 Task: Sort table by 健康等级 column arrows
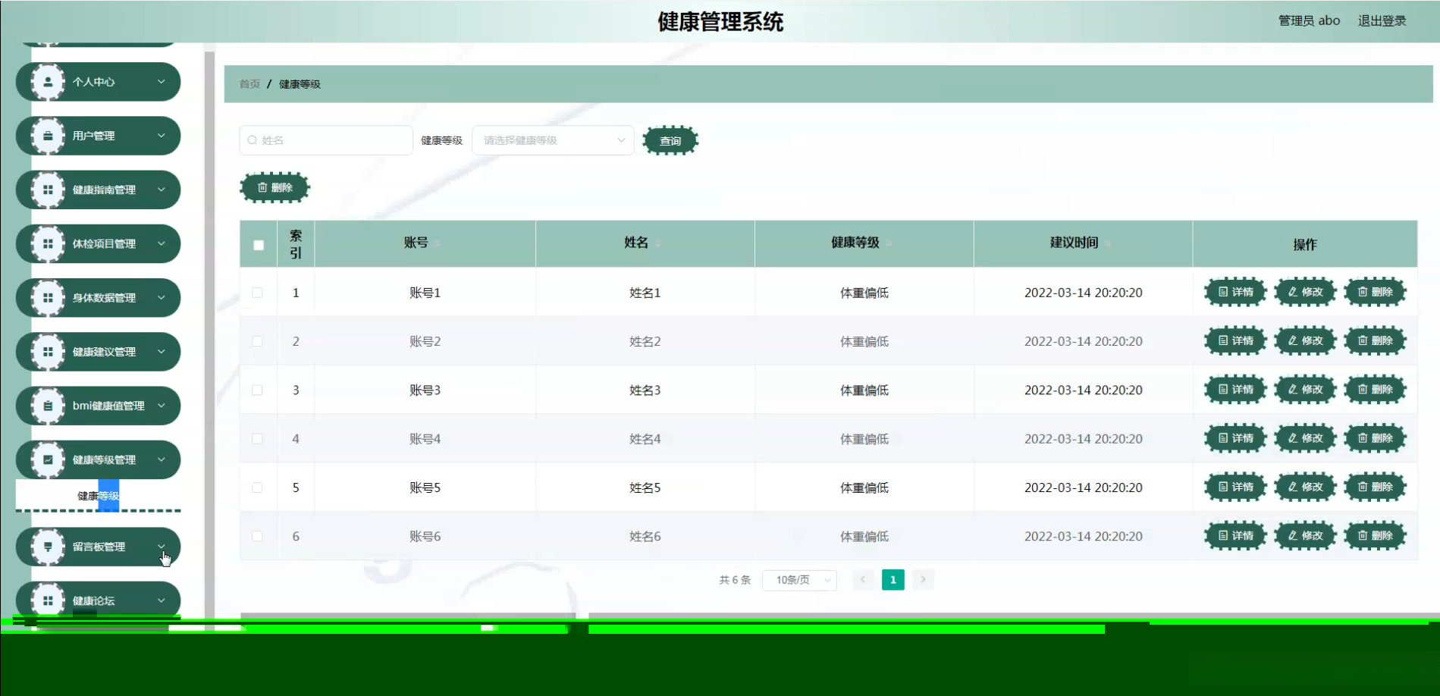889,243
